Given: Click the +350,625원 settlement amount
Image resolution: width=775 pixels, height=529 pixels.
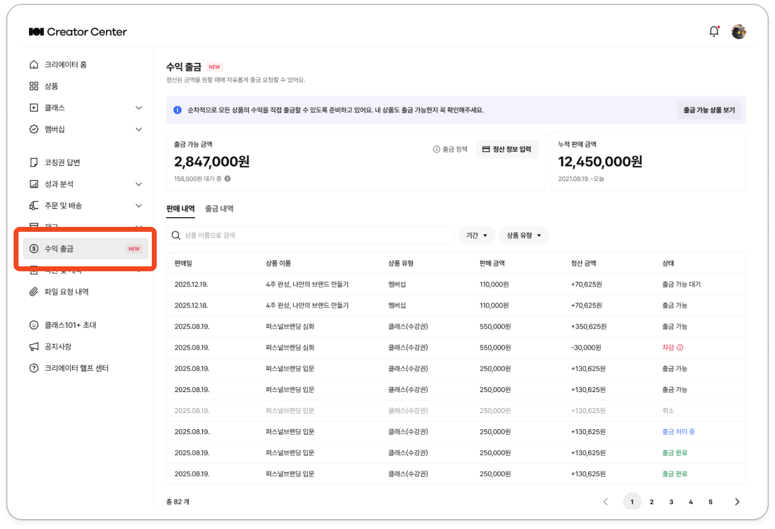Looking at the screenshot, I should [x=589, y=327].
